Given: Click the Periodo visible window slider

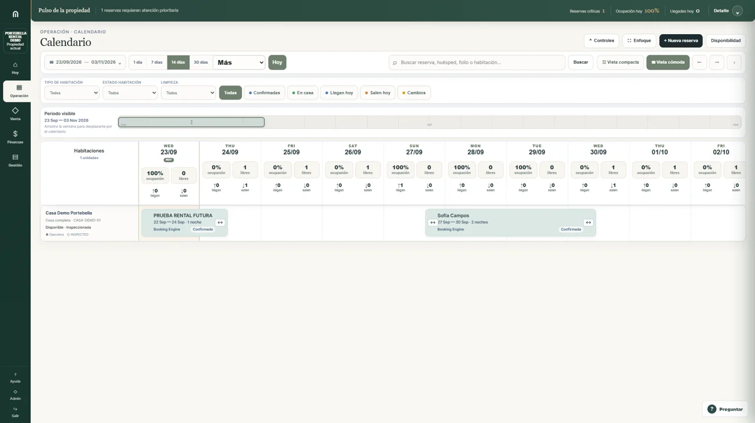Looking at the screenshot, I should tap(191, 122).
